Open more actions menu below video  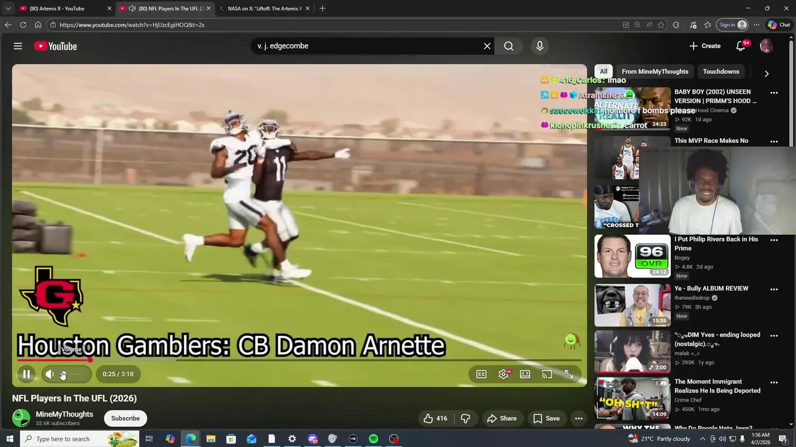[x=579, y=418]
